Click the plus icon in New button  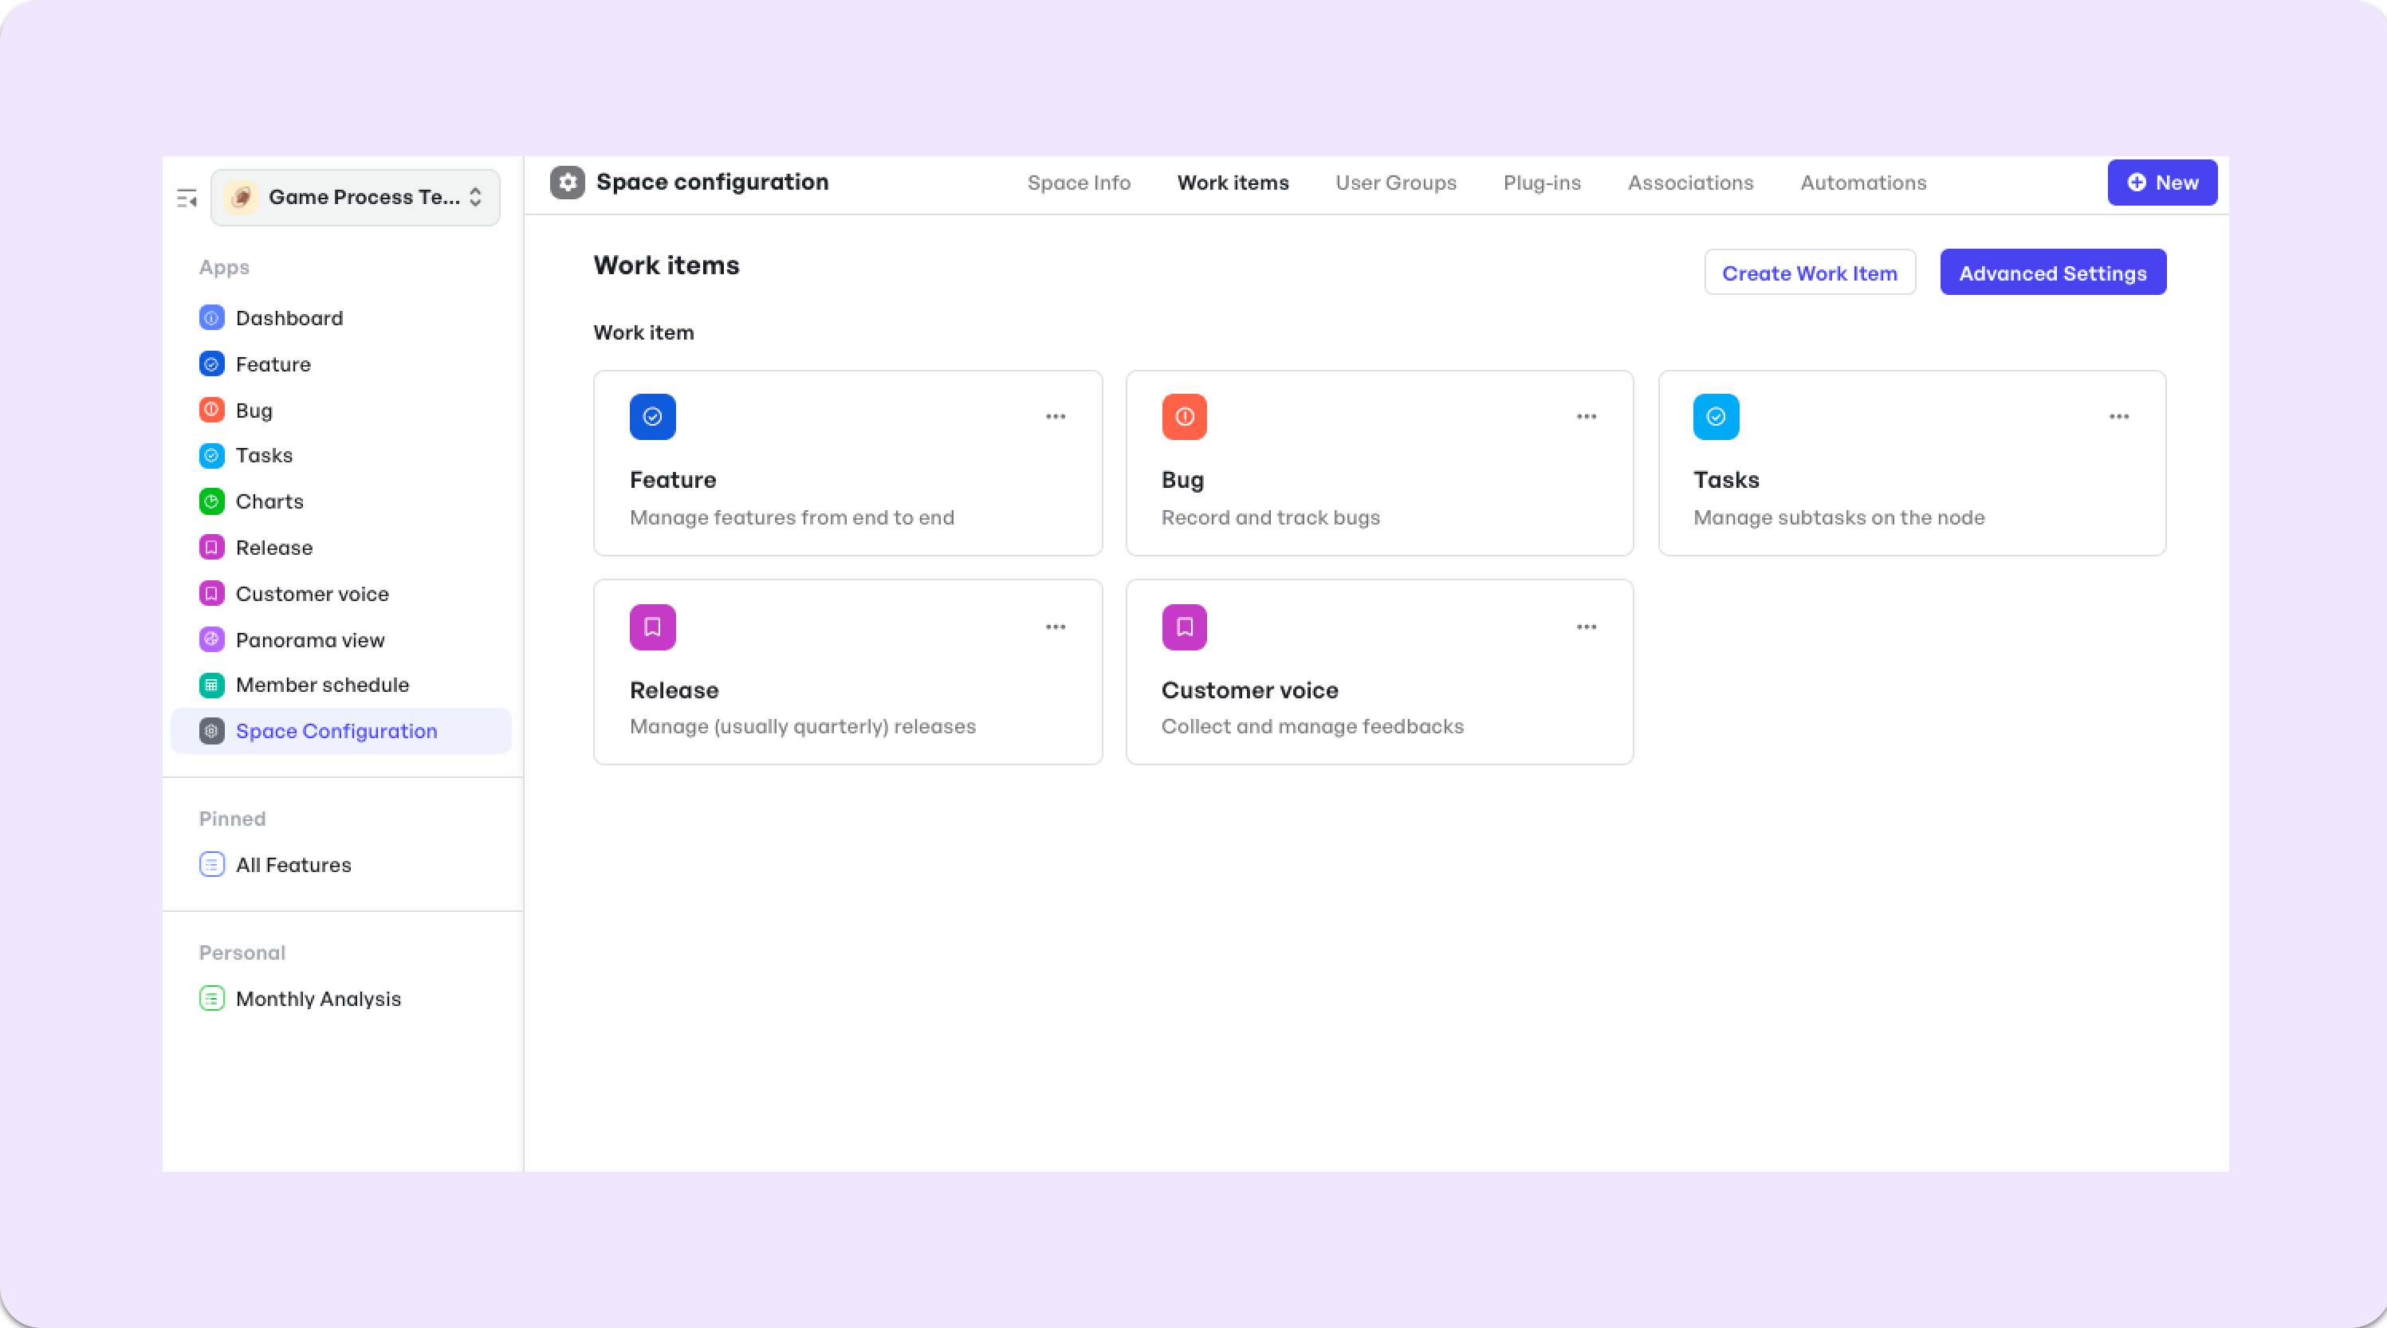[2137, 183]
